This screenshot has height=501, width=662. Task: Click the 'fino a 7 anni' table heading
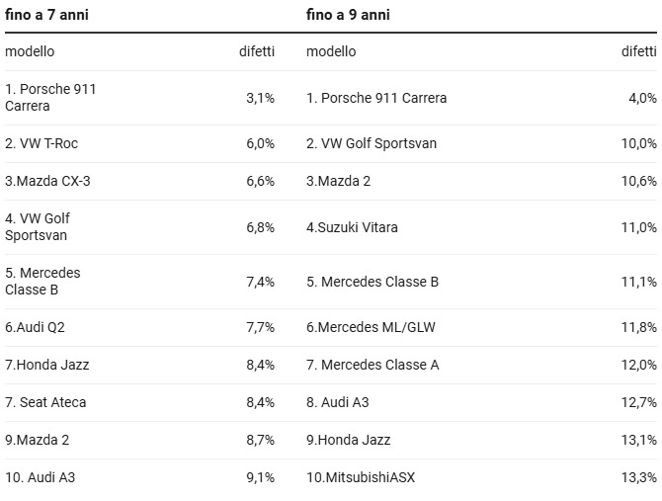[46, 15]
